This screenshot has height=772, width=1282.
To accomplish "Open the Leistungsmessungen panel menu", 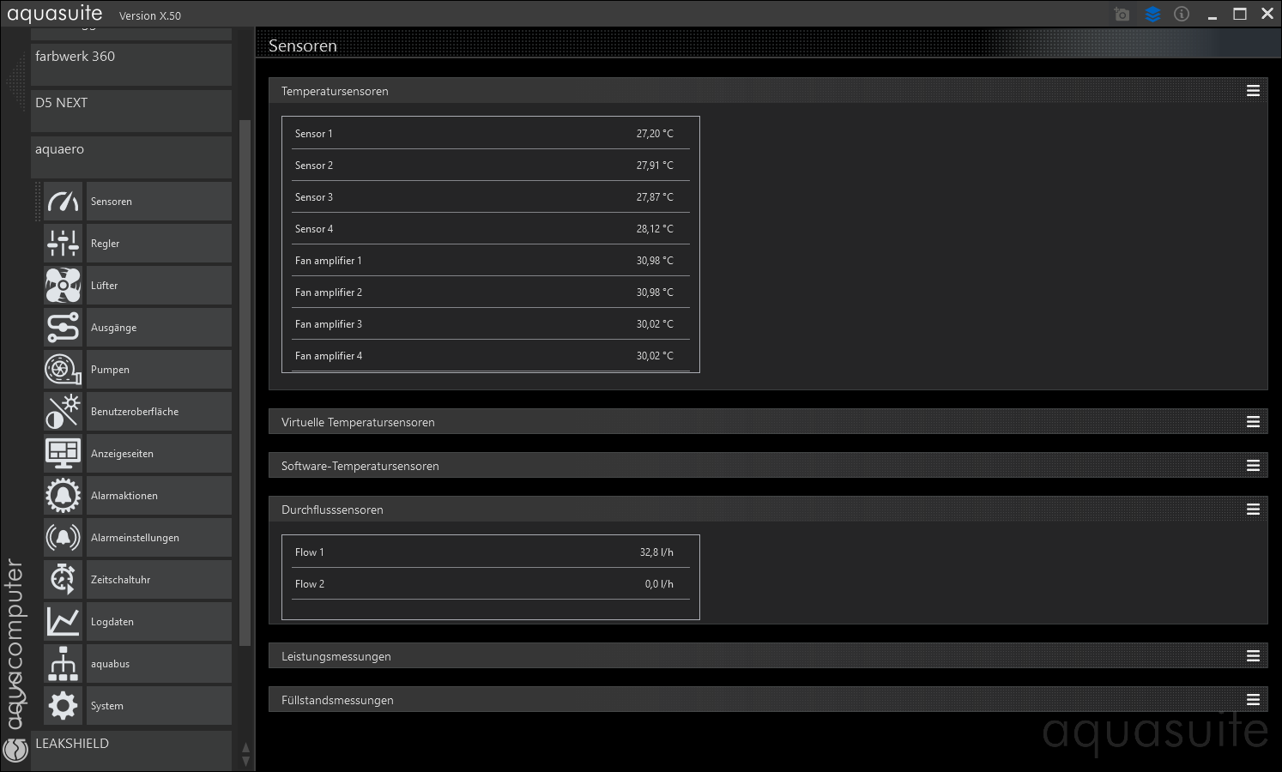I will (1253, 656).
